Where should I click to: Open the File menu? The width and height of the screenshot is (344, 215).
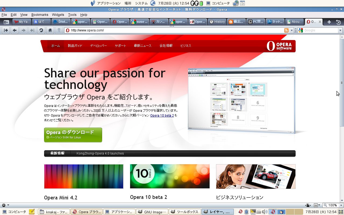(4, 15)
